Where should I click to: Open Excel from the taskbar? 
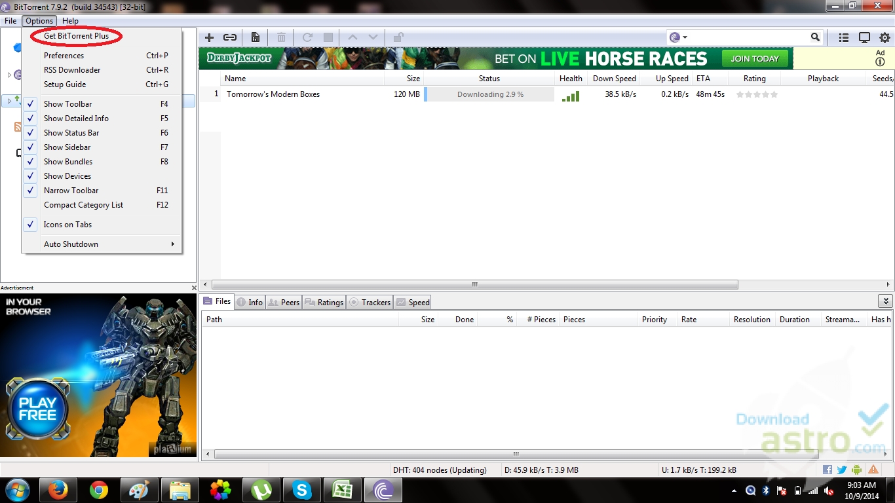pyautogui.click(x=343, y=490)
